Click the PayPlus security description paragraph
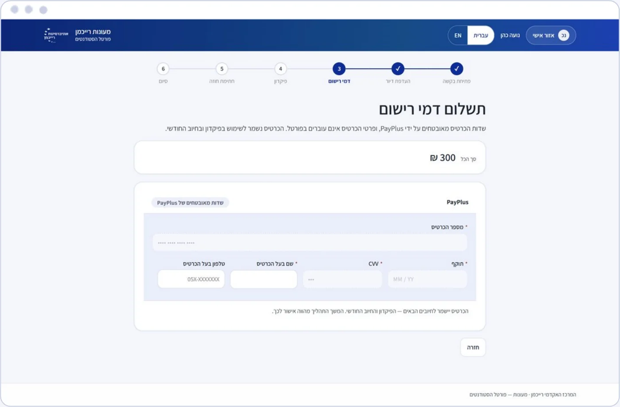 [x=325, y=129]
